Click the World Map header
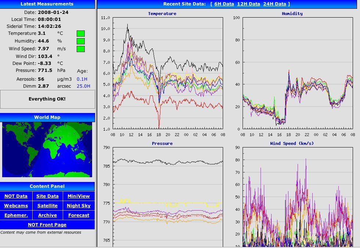 tap(47, 117)
